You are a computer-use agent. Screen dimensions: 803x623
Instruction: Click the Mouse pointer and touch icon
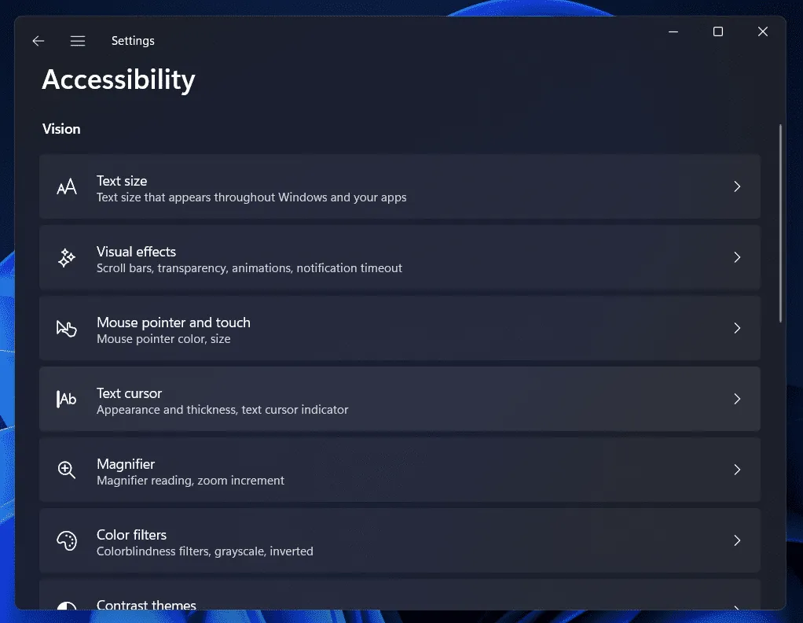[x=67, y=328]
